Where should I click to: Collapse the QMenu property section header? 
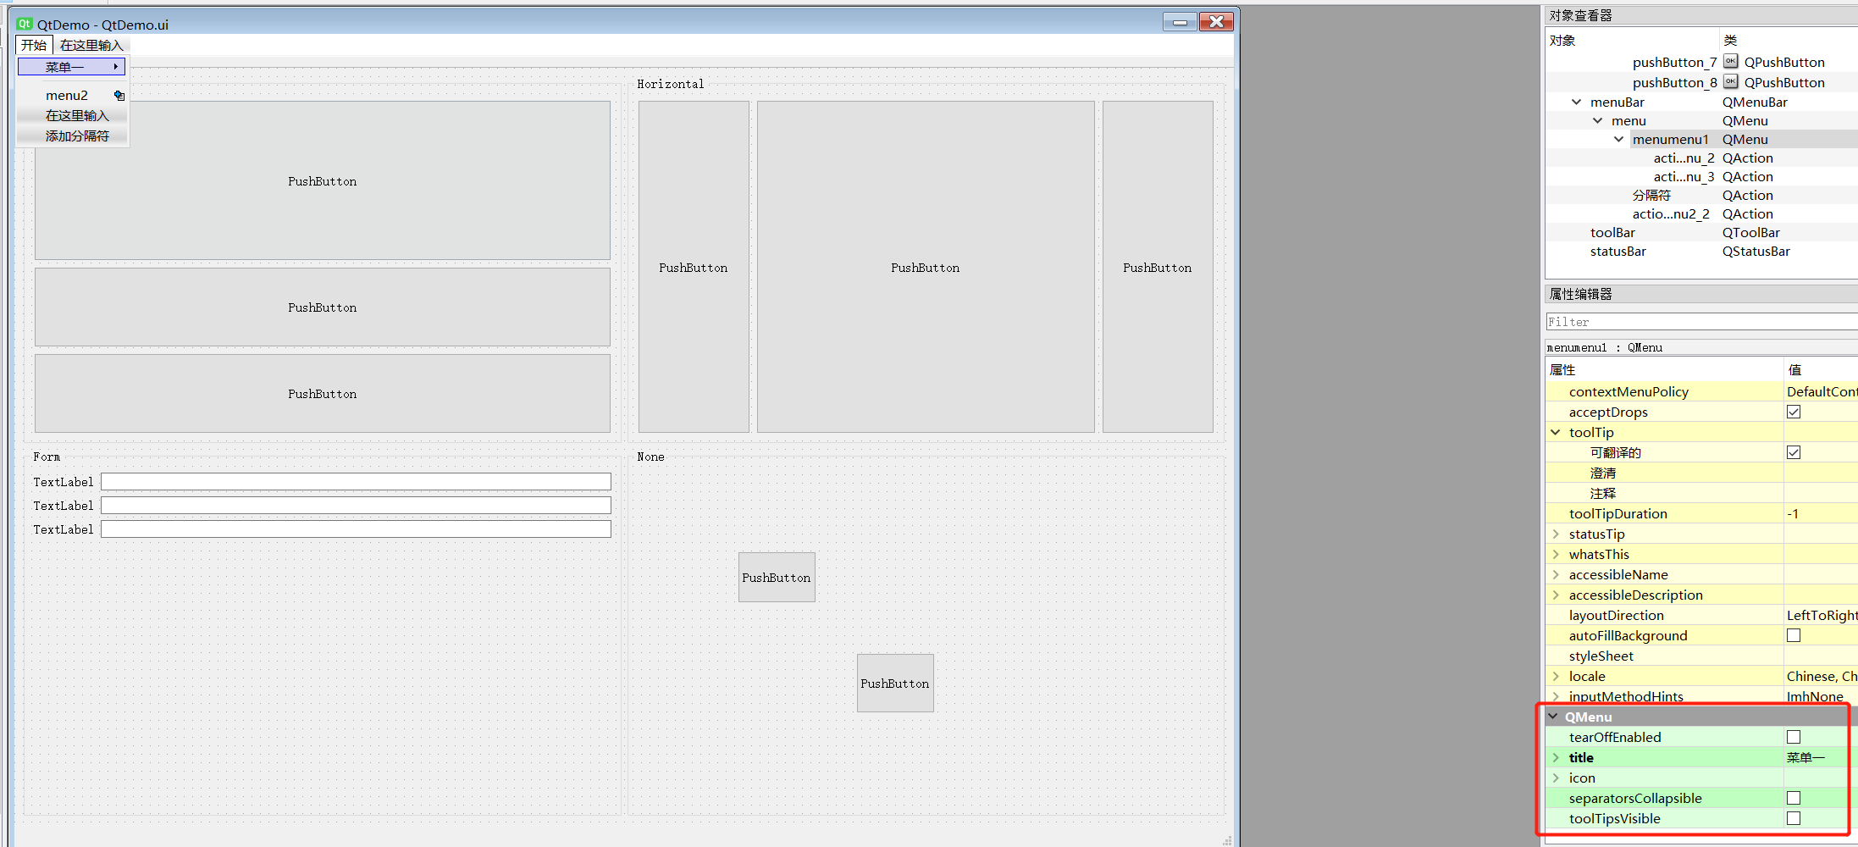(x=1553, y=717)
